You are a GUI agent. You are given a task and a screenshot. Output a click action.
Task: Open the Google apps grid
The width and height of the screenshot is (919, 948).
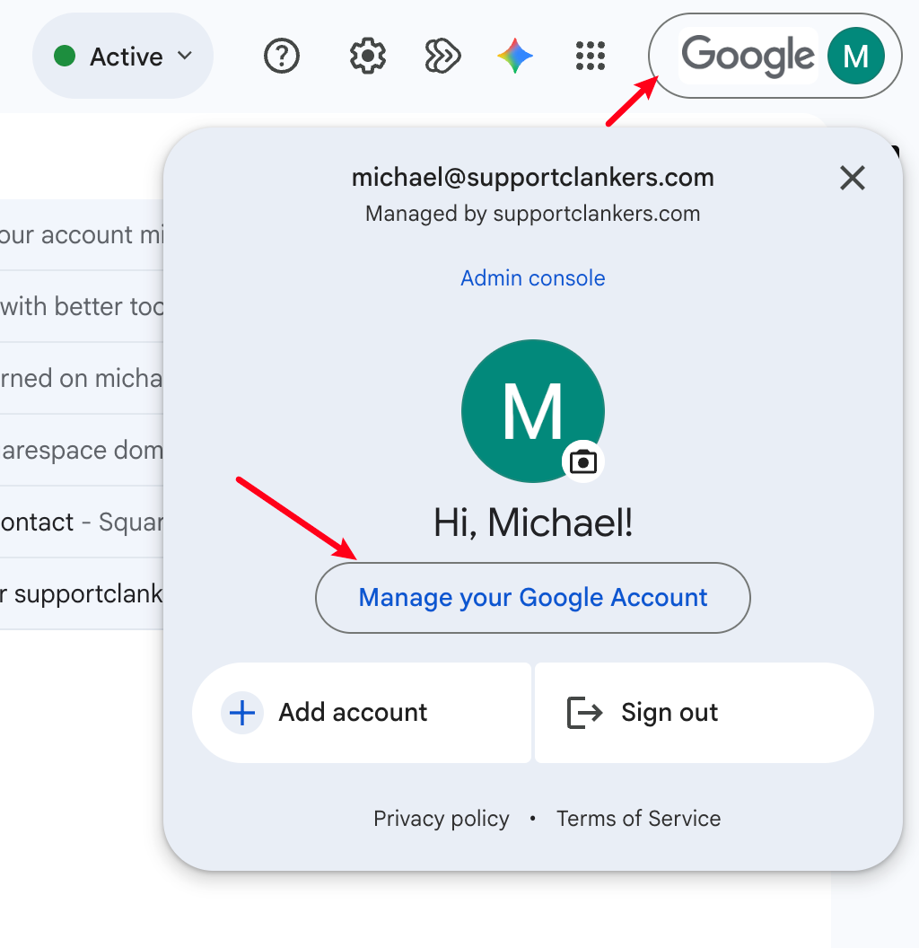pos(591,56)
